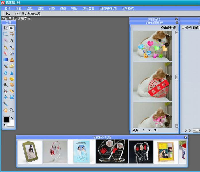Screen dimensions: 200x172
Task: Enable the 透明 checkbox
Action: click(183, 27)
